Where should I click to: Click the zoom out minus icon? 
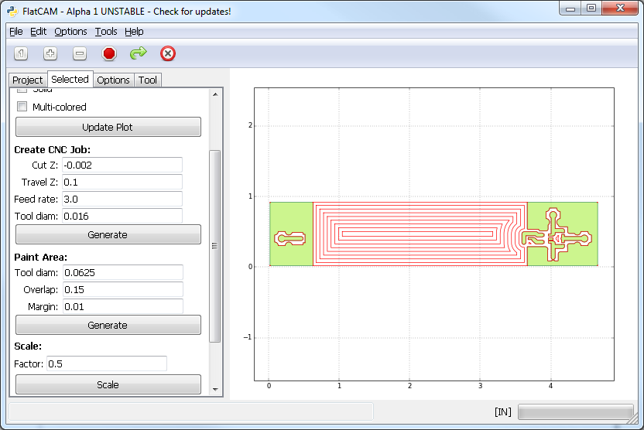point(80,53)
